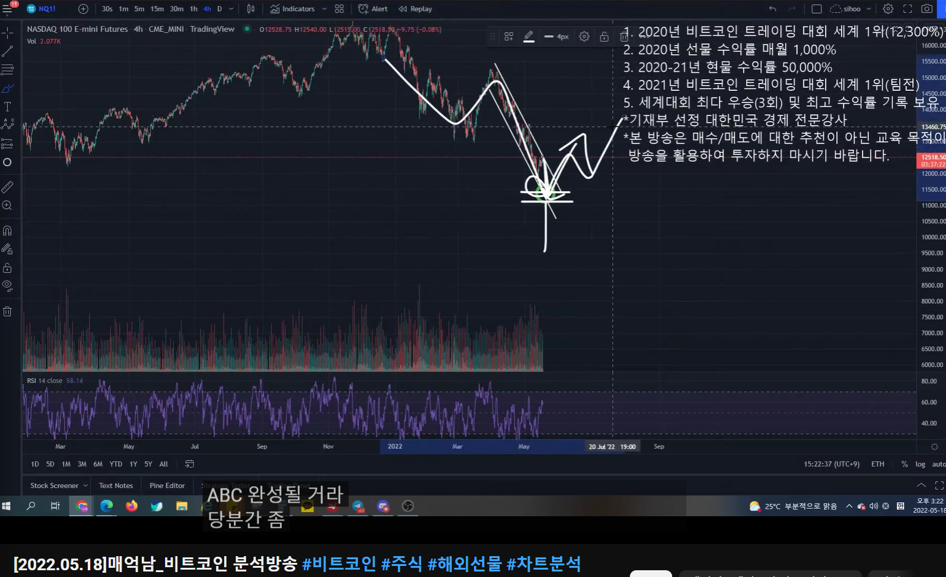
Task: Switch to the 30m timeframe
Action: (x=177, y=9)
